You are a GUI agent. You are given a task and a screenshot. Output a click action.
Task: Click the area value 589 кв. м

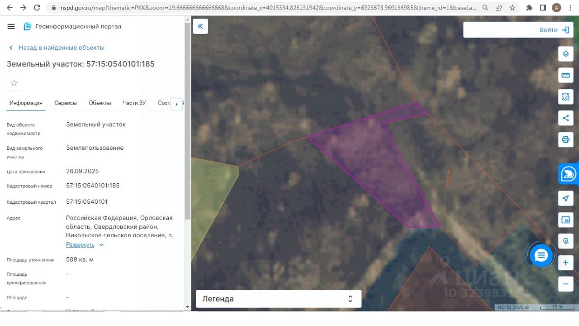click(x=80, y=259)
